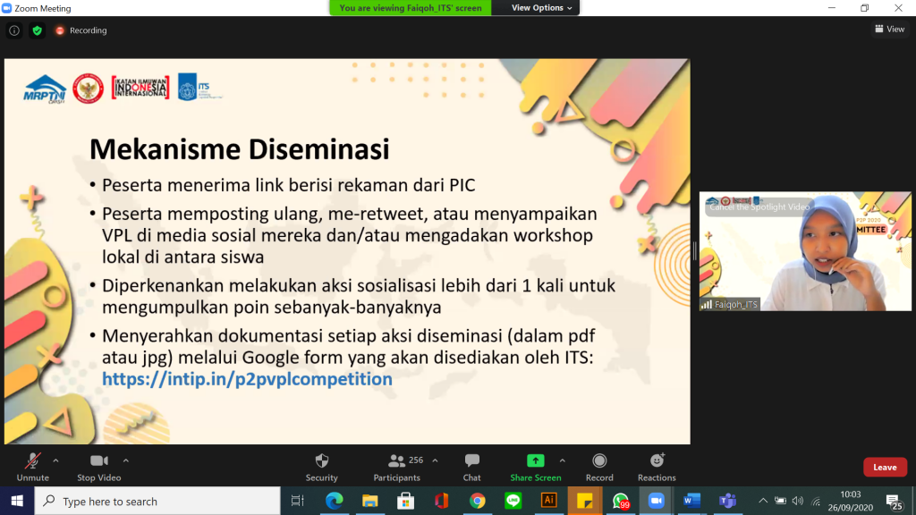Stop Video camera in meeting toolbar

98,461
